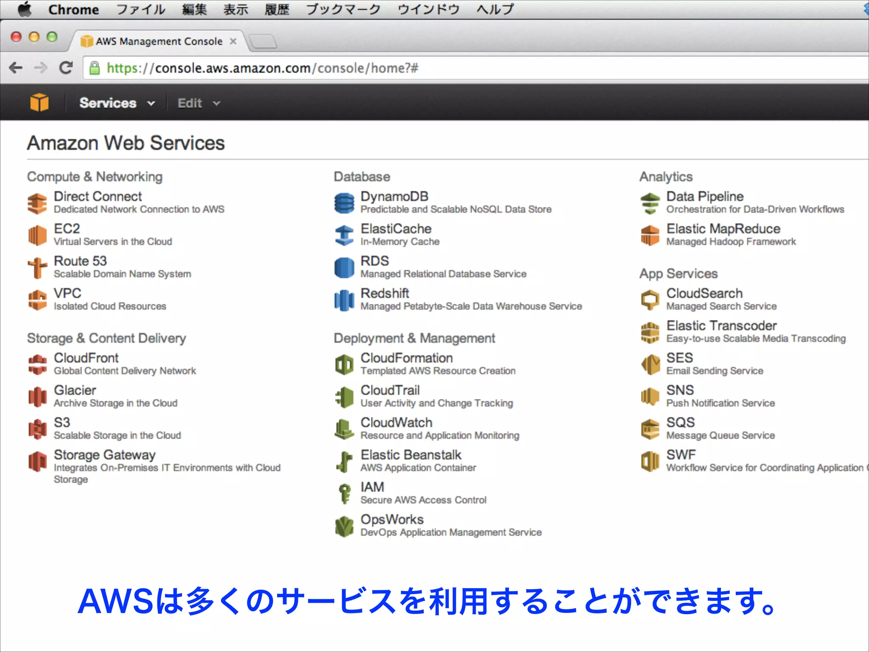Open the Chrome application menu
Image resolution: width=869 pixels, height=652 pixels.
pos(73,9)
